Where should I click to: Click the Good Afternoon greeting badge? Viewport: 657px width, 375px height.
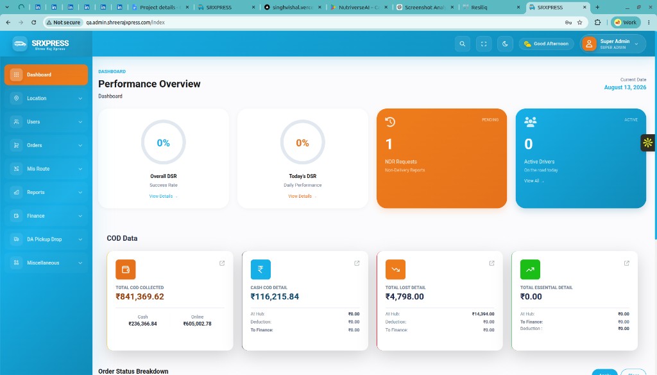(547, 44)
